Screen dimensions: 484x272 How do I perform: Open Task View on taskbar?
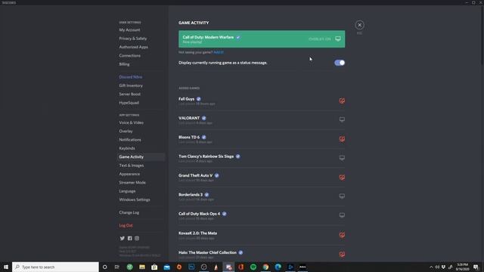(117, 267)
